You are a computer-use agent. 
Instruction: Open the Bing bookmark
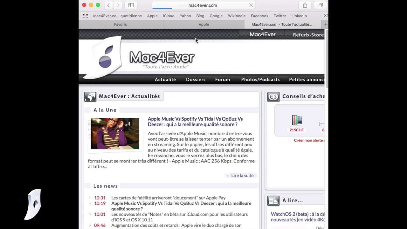[200, 16]
